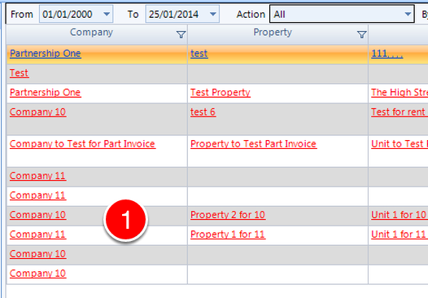
Task: Open Property 2 for 10 link
Action: tap(228, 215)
